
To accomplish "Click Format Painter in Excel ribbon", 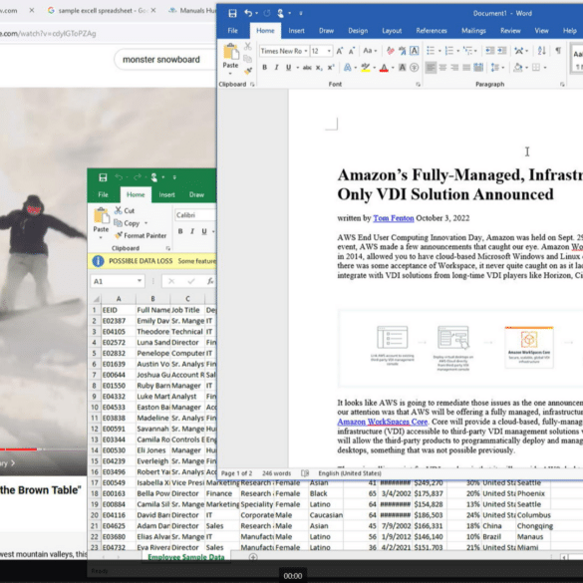I will pos(141,235).
